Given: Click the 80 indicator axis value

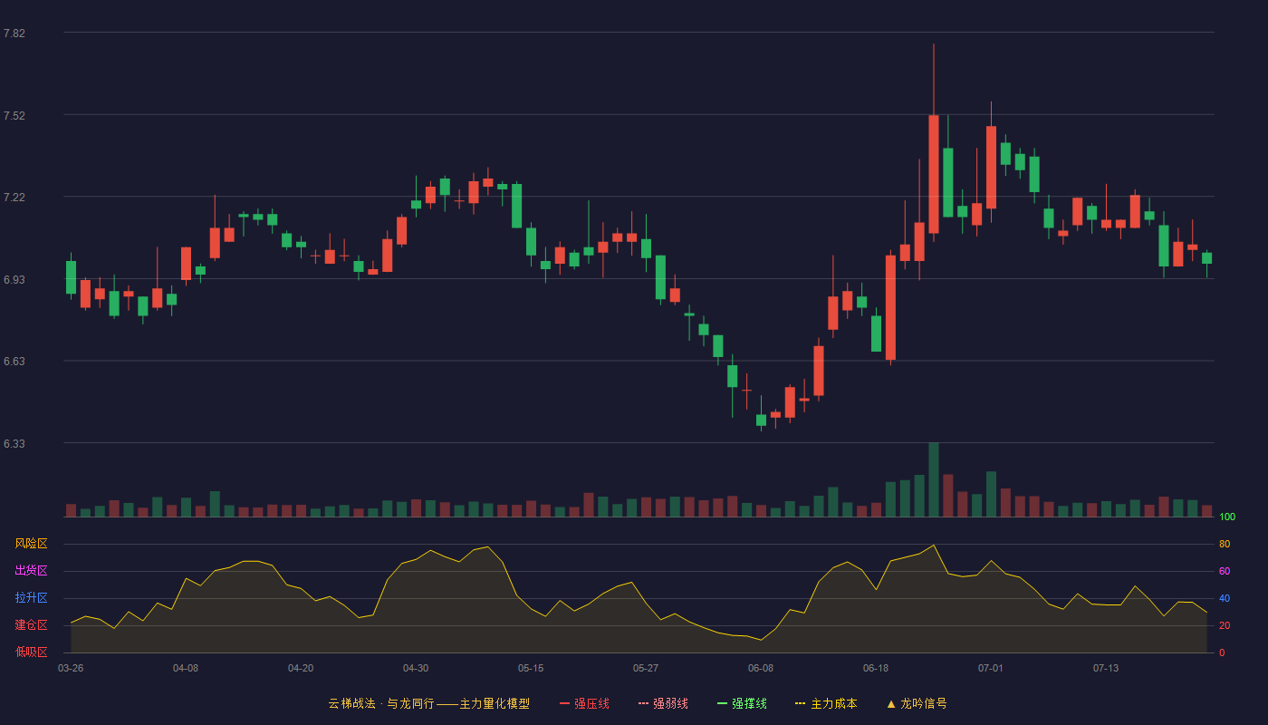Looking at the screenshot, I should tap(1225, 544).
